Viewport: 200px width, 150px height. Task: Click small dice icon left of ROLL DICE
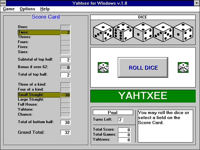click(x=103, y=67)
